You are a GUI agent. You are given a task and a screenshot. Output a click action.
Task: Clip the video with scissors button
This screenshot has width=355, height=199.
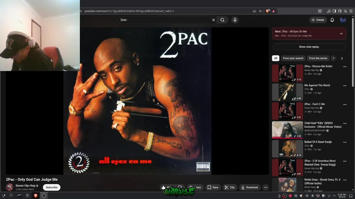230,187
